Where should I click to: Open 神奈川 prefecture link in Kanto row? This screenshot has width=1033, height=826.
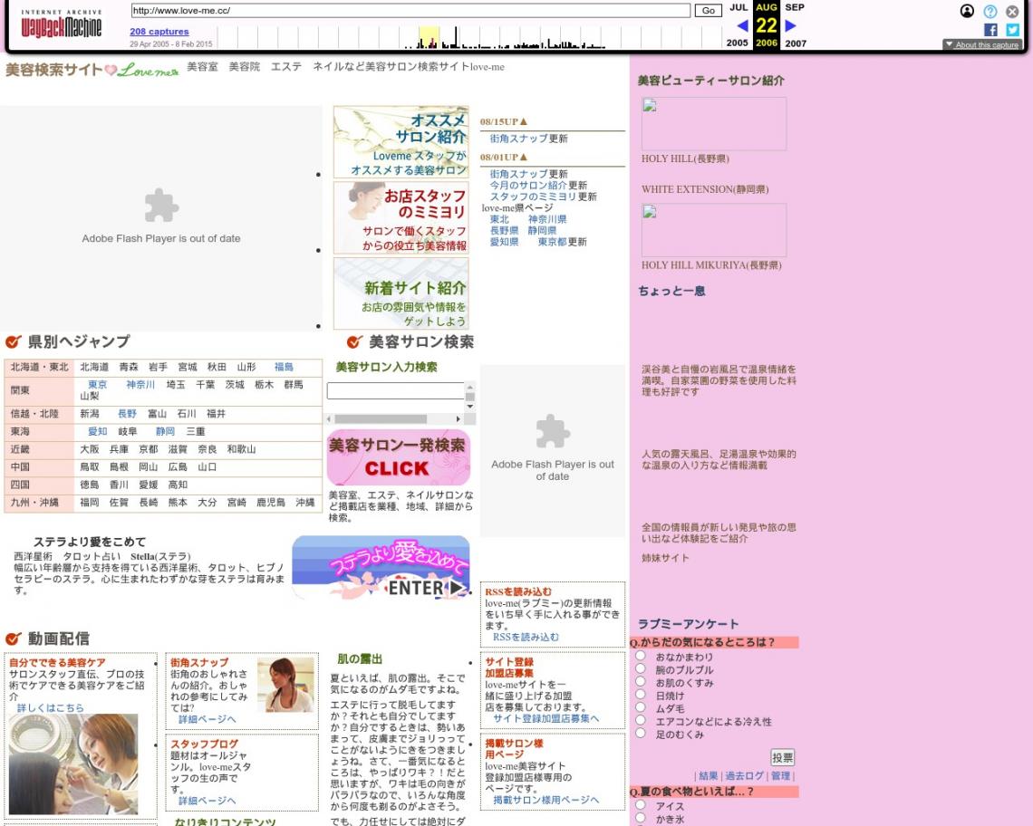click(140, 385)
